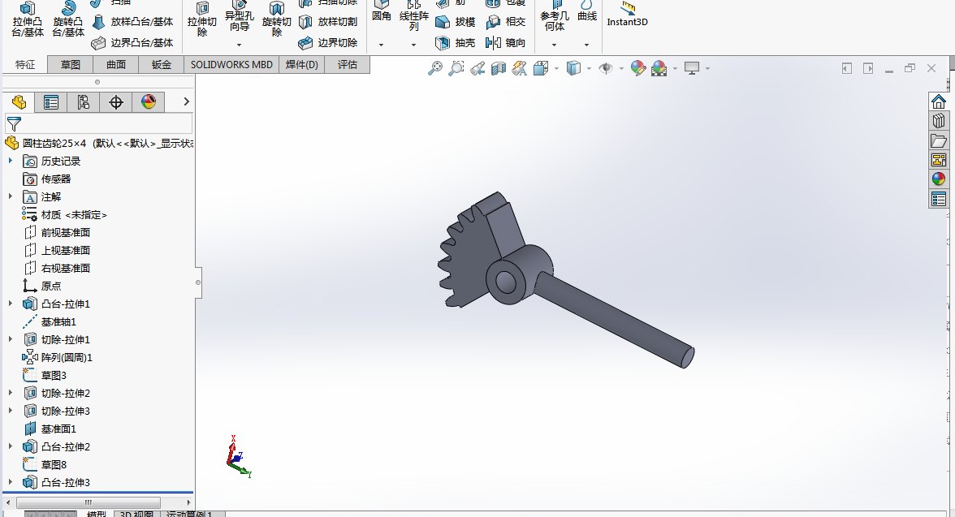Open the Design Library task pane icon

click(939, 121)
